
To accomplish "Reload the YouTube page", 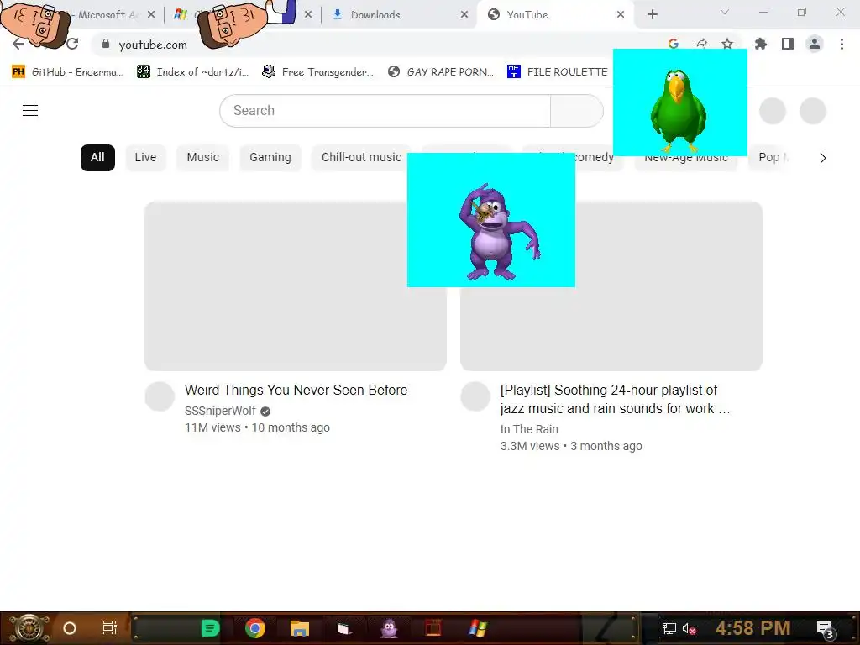I will point(72,44).
